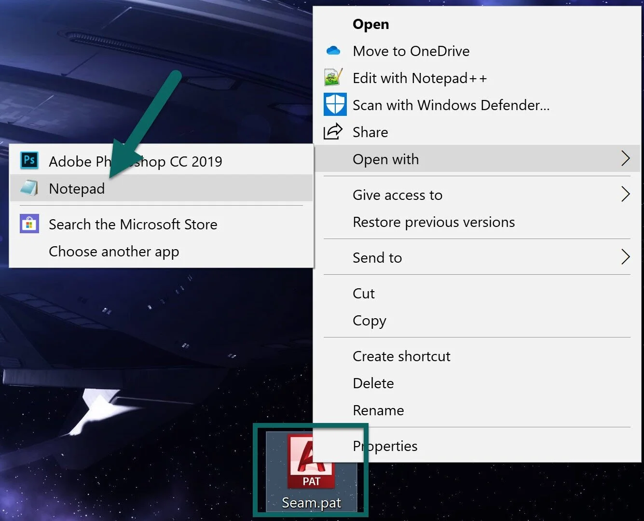Expand the Open with submenu arrow
The width and height of the screenshot is (644, 521).
pyautogui.click(x=625, y=158)
